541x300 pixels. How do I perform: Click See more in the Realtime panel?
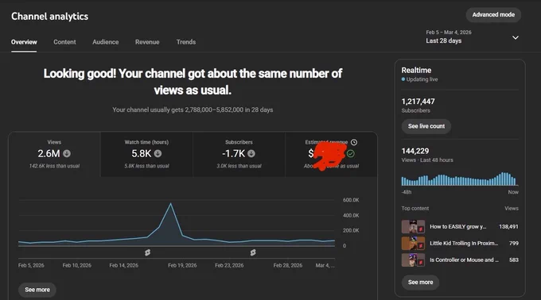[x=420, y=282]
